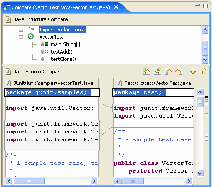Select main(String[]) in structure tree
Image resolution: width=212 pixels, height=187 pixels.
66,44
